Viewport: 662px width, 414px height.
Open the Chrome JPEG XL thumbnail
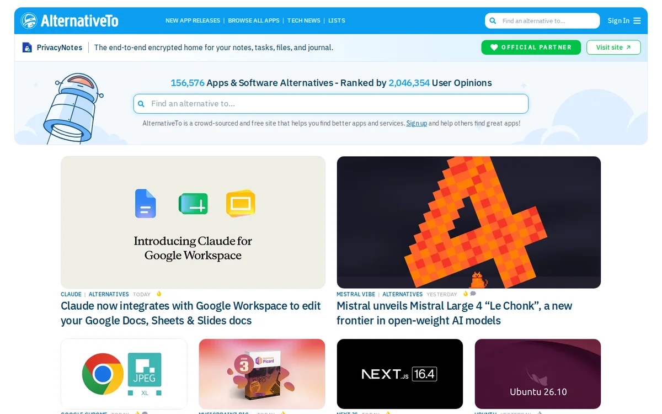click(124, 374)
